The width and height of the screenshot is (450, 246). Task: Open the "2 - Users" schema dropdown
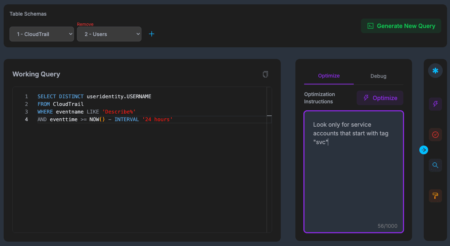click(109, 34)
